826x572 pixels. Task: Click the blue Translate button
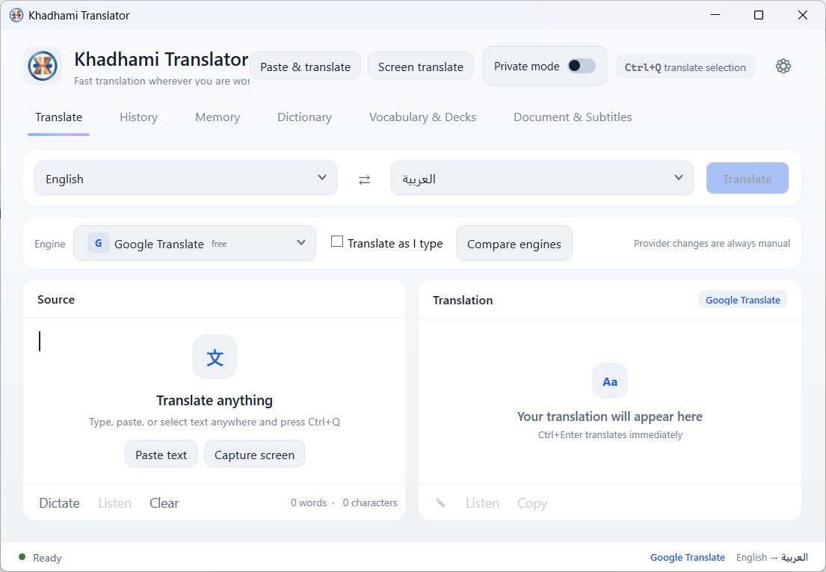(747, 179)
